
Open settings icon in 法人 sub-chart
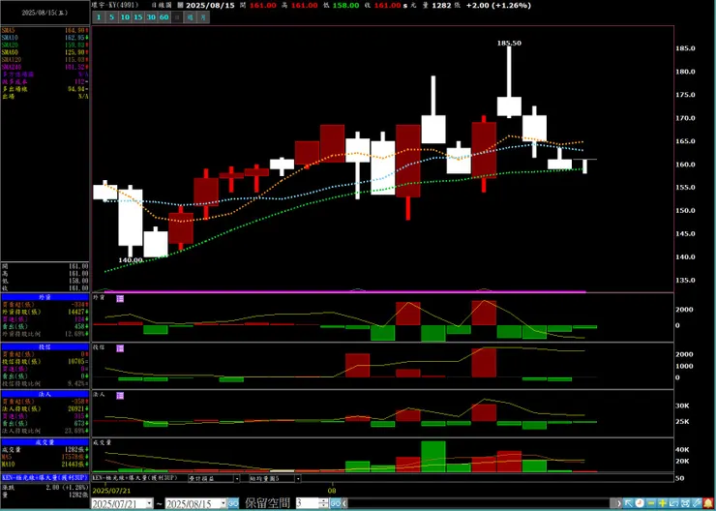point(120,396)
